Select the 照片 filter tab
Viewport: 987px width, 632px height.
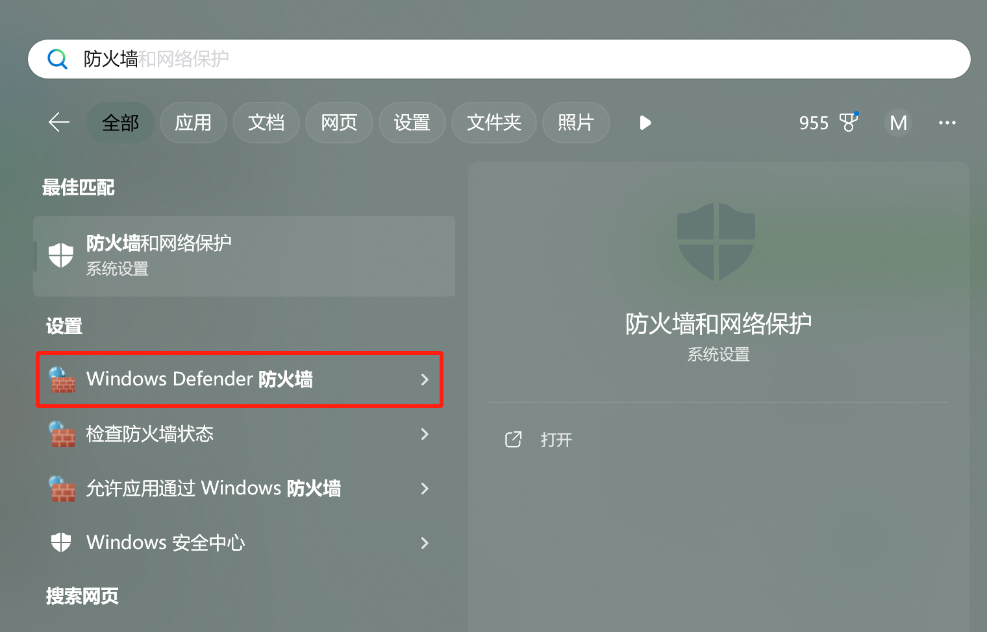tap(575, 122)
